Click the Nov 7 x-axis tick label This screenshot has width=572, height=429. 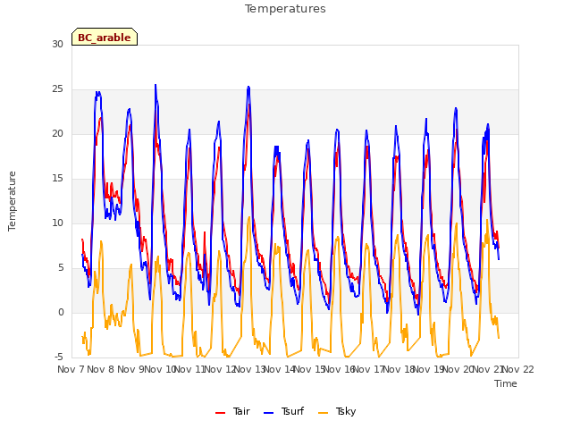pyautogui.click(x=71, y=369)
